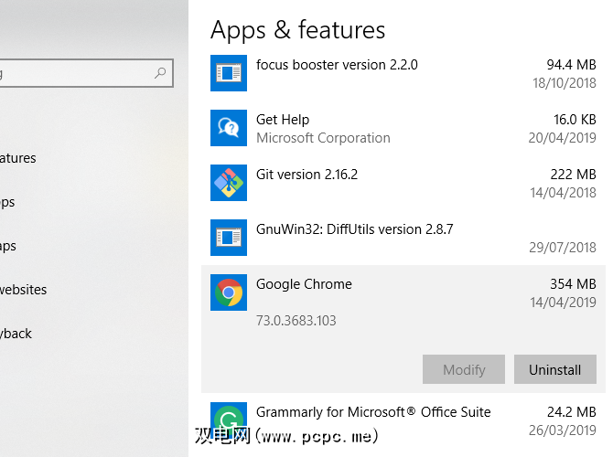The image size is (613, 457).
Task: Click the focus booster app icon
Action: pos(228,73)
